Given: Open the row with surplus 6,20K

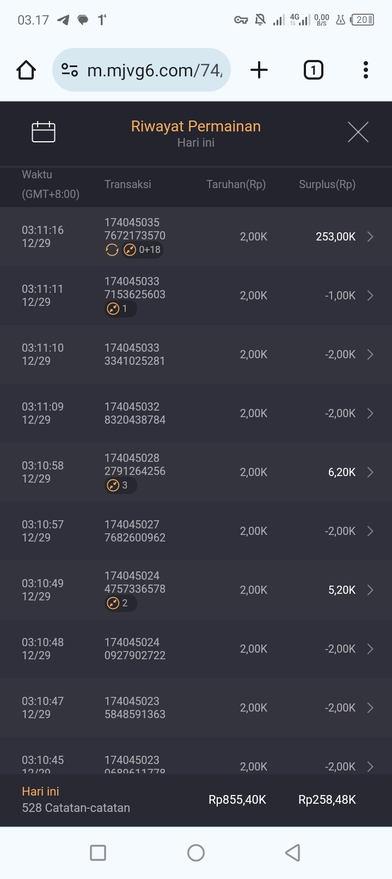Looking at the screenshot, I should [341, 472].
